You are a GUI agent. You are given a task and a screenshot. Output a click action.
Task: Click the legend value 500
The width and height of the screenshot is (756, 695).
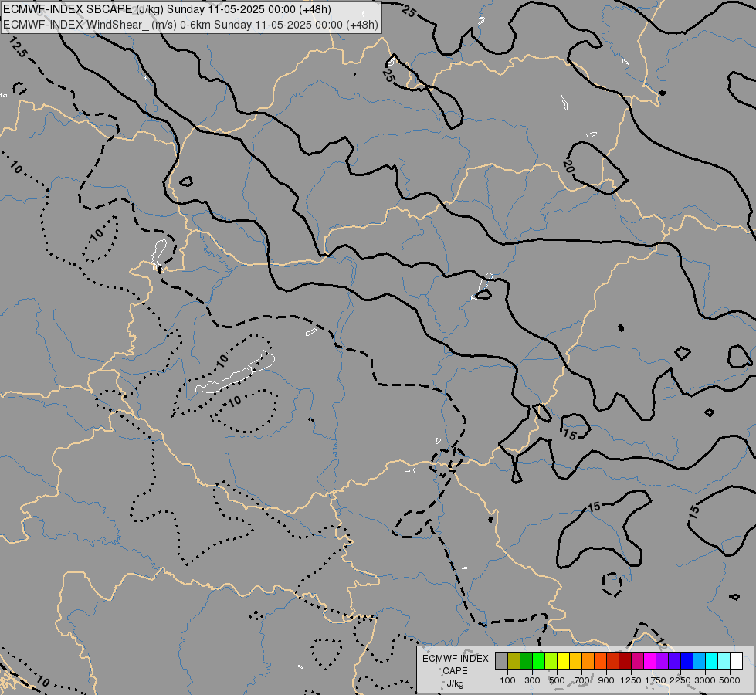pos(557,680)
